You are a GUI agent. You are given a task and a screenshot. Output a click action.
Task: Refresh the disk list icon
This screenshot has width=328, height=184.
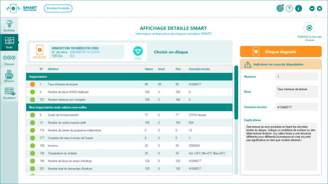tap(309, 28)
